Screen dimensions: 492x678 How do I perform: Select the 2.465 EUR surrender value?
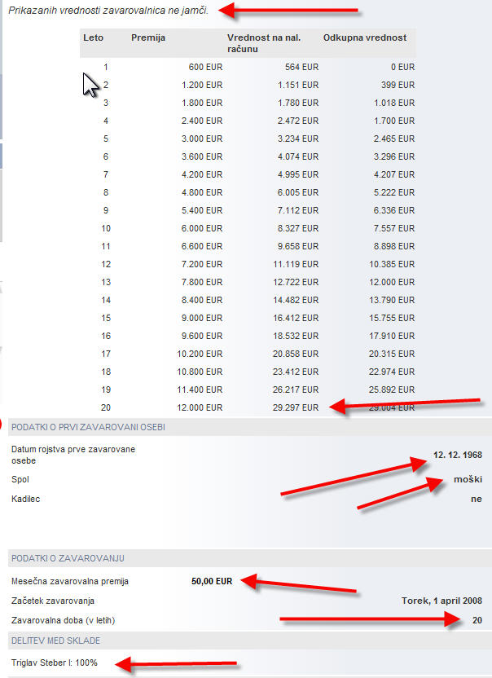(394, 139)
